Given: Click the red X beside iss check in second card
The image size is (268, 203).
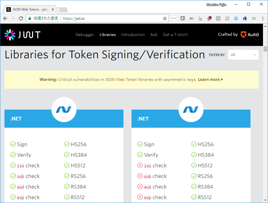Looking at the screenshot, I should [x=140, y=166].
